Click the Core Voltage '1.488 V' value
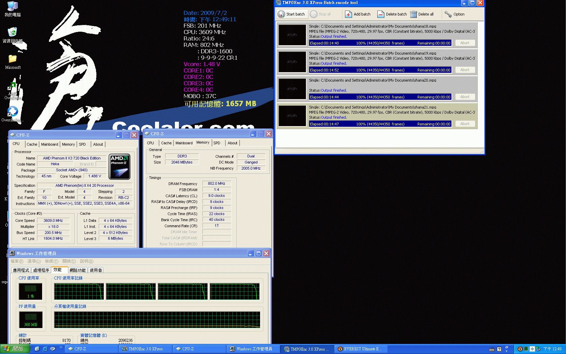This screenshot has width=566, height=354. (95, 176)
